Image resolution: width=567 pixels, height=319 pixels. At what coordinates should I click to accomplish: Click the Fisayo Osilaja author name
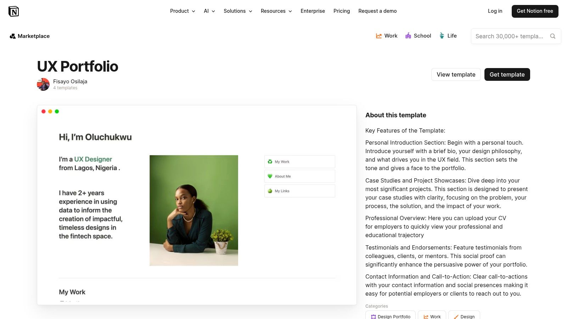pyautogui.click(x=70, y=82)
